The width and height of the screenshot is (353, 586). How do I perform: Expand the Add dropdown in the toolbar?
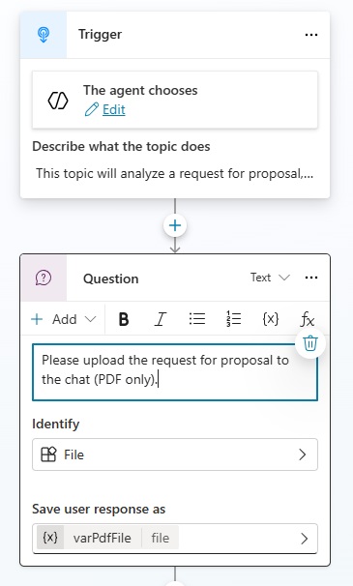coord(64,319)
